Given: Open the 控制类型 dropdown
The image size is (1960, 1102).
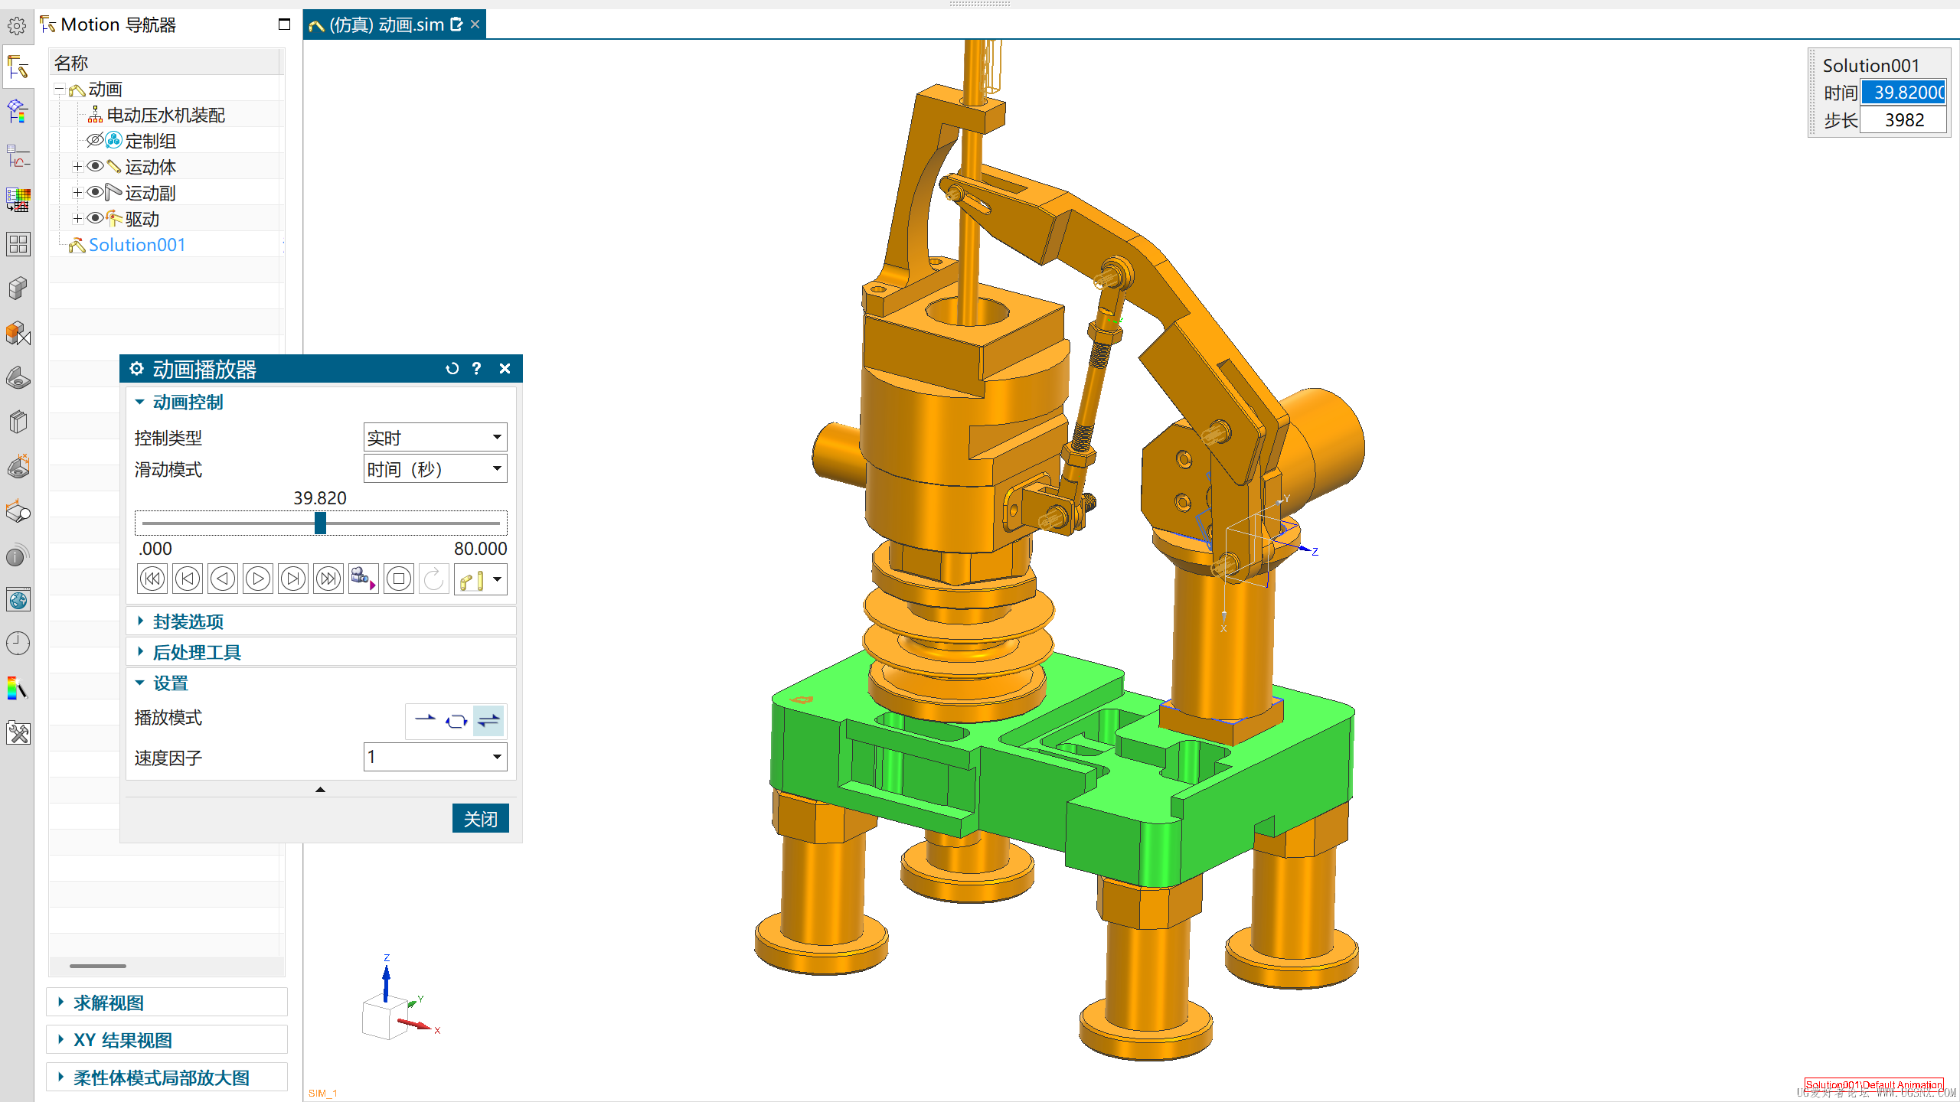Looking at the screenshot, I should [x=435, y=438].
